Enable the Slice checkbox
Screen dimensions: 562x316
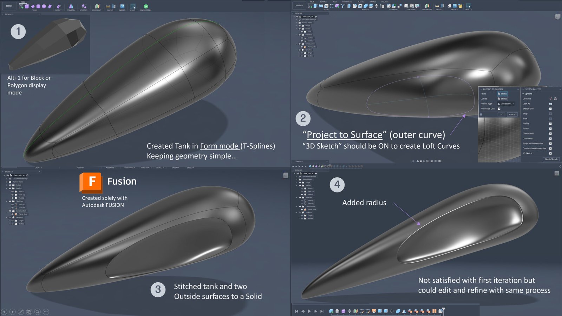point(550,119)
